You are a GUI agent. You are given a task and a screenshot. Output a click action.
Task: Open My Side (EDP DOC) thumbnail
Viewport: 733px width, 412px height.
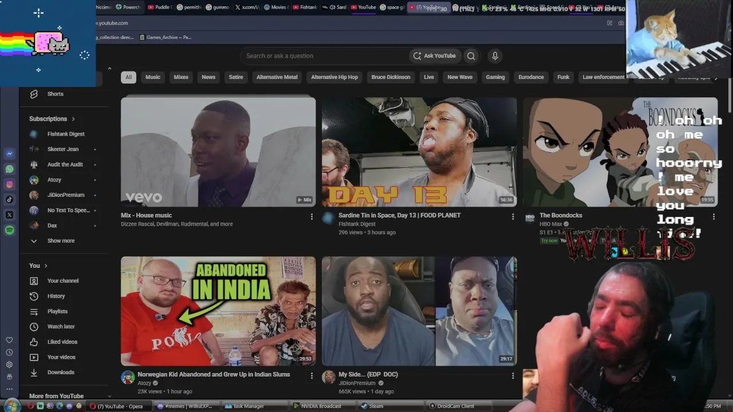pos(419,311)
